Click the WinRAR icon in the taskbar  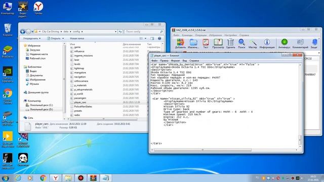tap(93, 178)
